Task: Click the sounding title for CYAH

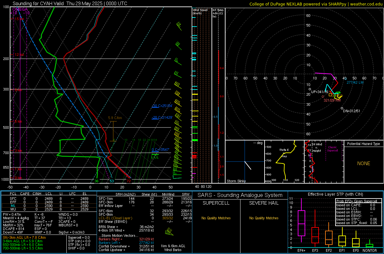Action: pyautogui.click(x=70, y=4)
